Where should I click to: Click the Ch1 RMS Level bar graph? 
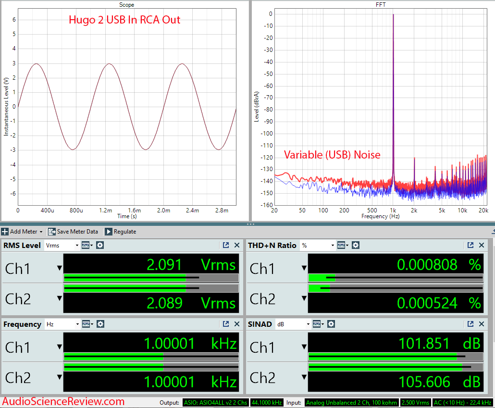click(151, 278)
